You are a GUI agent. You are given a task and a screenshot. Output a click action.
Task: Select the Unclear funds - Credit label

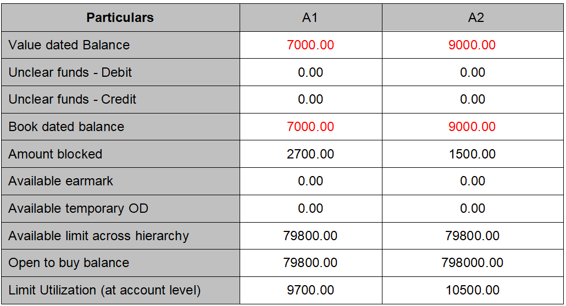tap(73, 99)
